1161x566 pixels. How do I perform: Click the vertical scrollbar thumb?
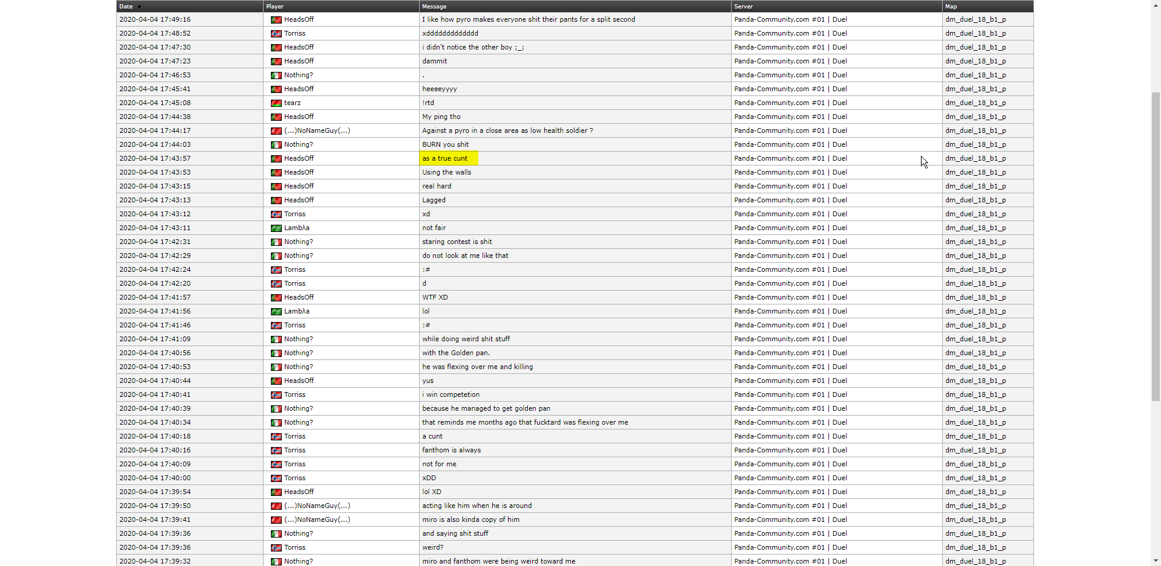tap(1156, 242)
